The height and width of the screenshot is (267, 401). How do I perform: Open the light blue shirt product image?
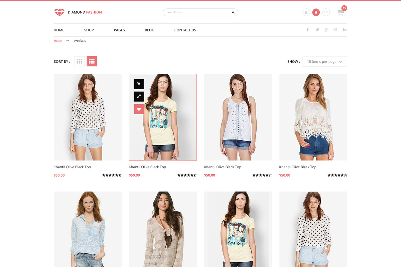coord(88,229)
